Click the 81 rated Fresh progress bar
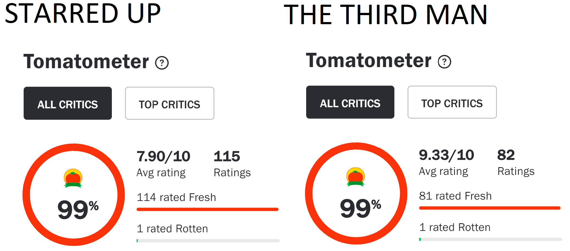The image size is (570, 251). (490, 208)
